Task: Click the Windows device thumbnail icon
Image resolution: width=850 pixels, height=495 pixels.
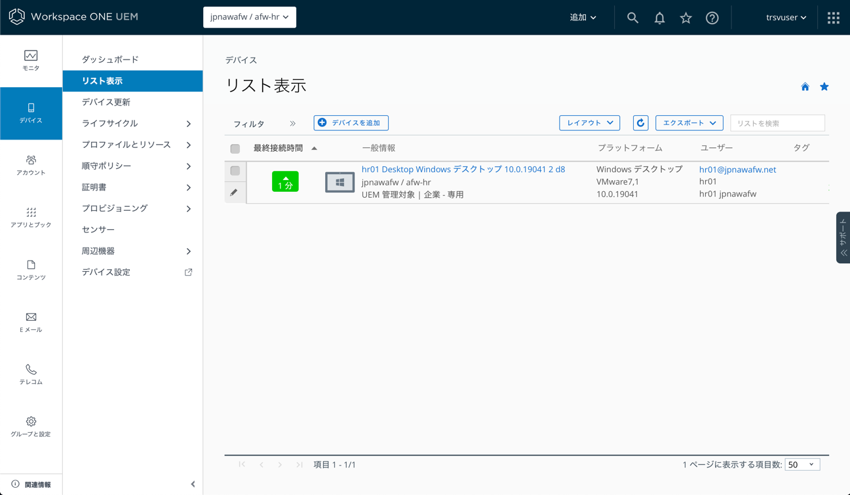Action: [x=339, y=182]
